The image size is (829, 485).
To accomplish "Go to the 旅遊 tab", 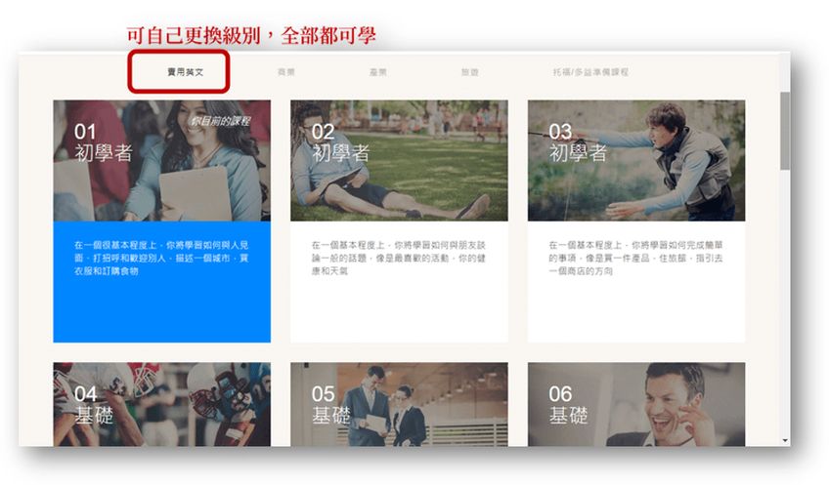I will (469, 72).
